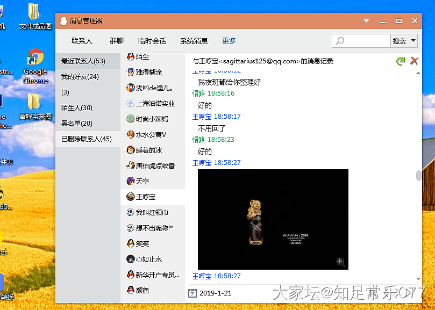Open the title bar dropdown menu arrow
Image resolution: width=435 pixels, height=310 pixels.
pyautogui.click(x=367, y=21)
